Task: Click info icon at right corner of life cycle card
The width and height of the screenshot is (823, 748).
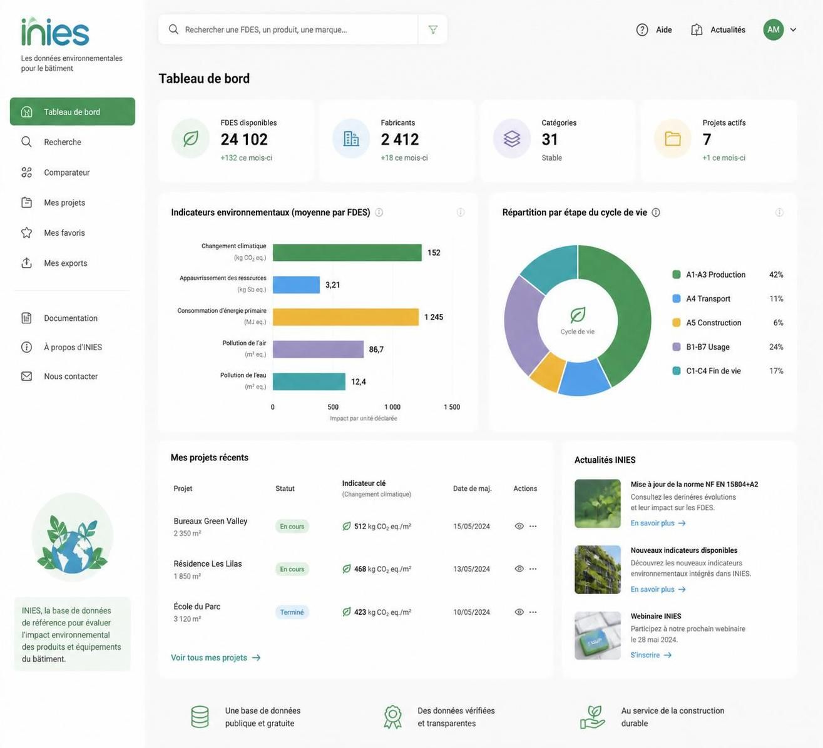Action: (x=779, y=213)
